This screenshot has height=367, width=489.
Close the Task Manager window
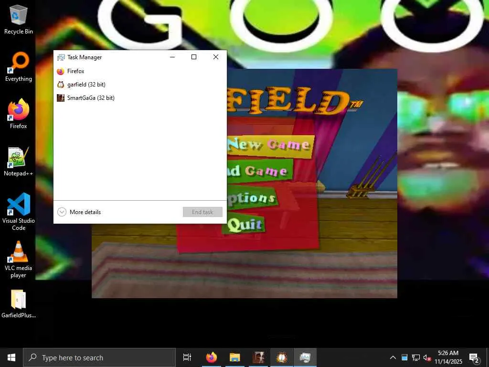pyautogui.click(x=216, y=57)
